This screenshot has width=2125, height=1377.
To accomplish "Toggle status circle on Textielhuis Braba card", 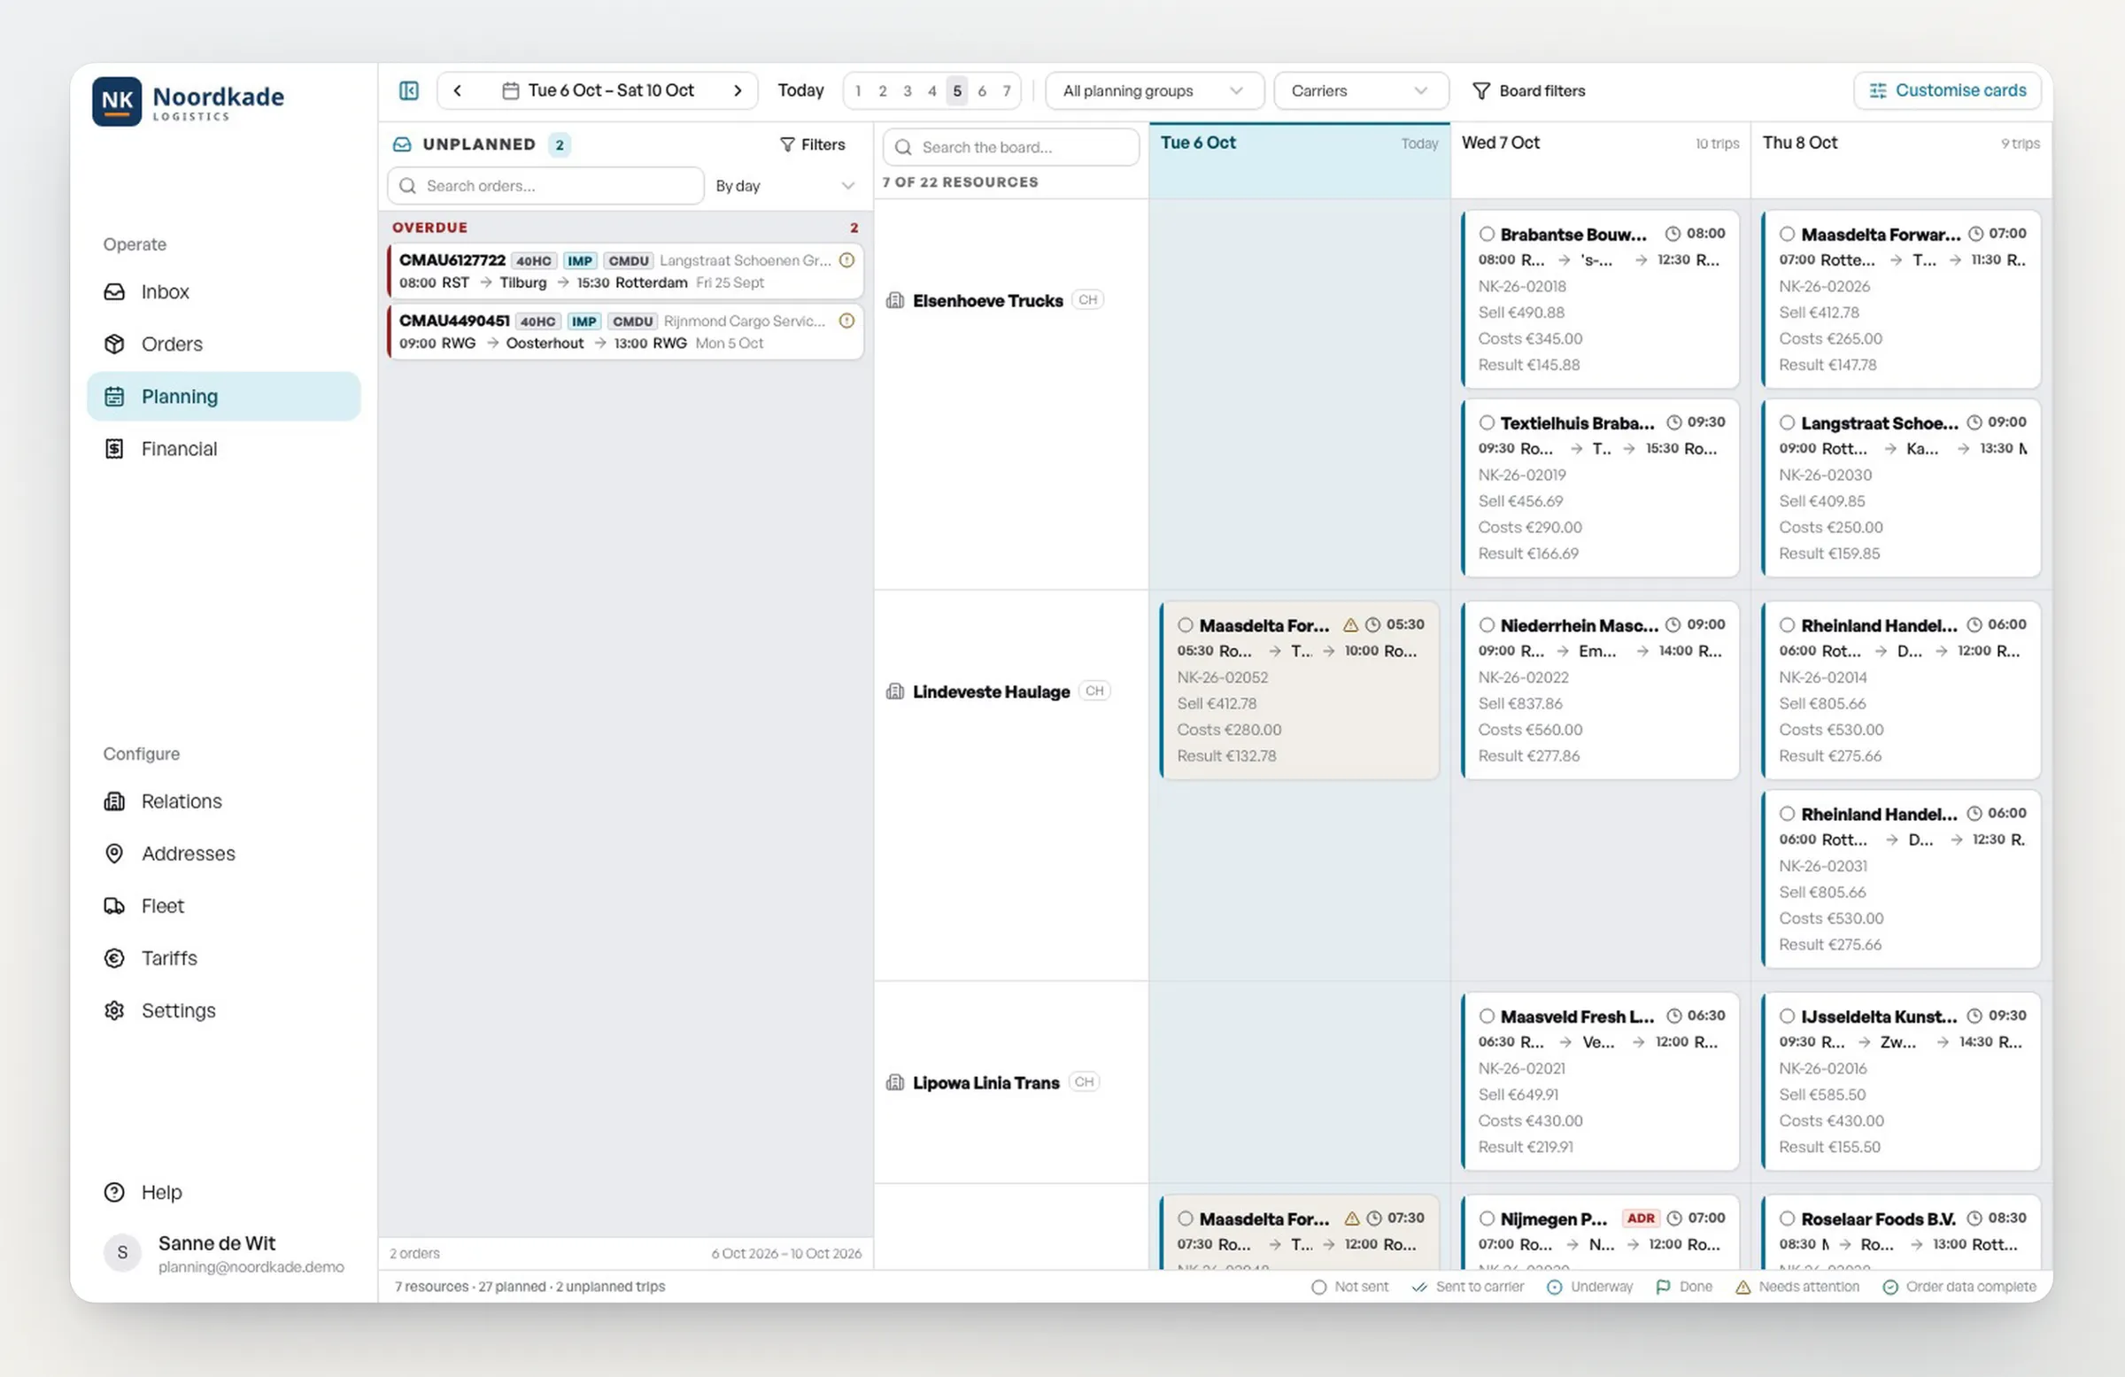I will coord(1487,422).
